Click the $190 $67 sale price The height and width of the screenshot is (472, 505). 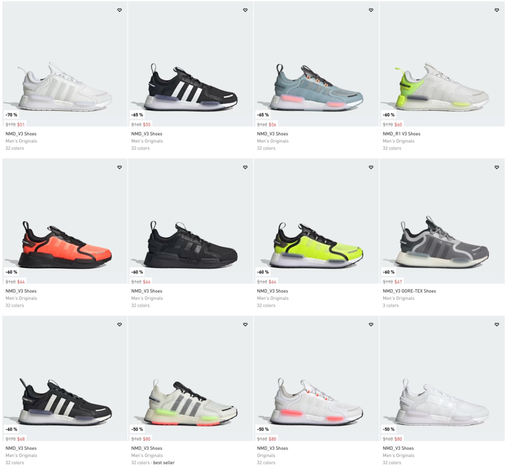point(392,282)
